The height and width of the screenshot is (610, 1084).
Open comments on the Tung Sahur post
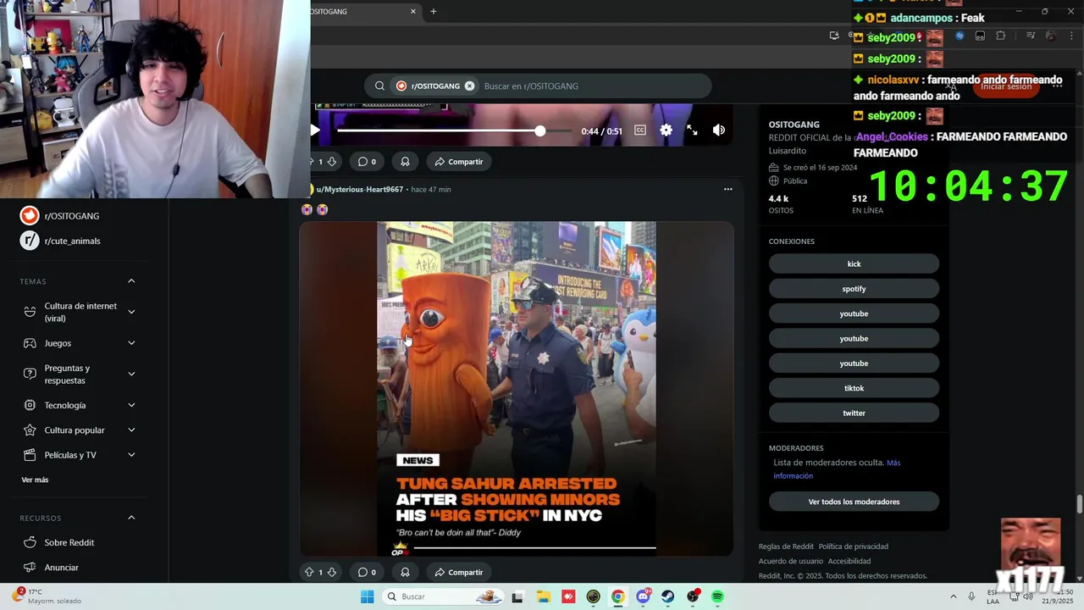367,573
